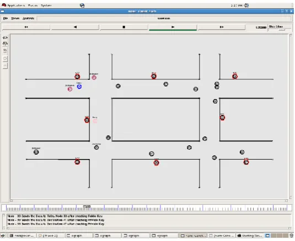Click the dotted grid icon in left tool strip
This screenshot has height=241, width=295.
5,51
